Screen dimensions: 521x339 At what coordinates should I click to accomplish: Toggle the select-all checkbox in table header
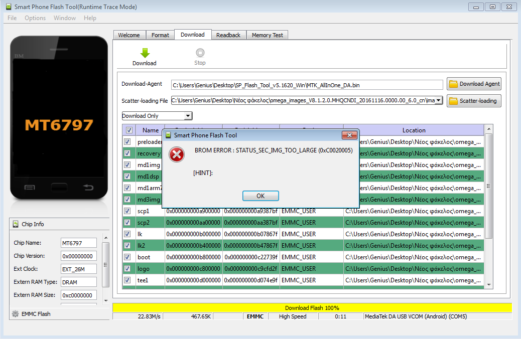[129, 130]
